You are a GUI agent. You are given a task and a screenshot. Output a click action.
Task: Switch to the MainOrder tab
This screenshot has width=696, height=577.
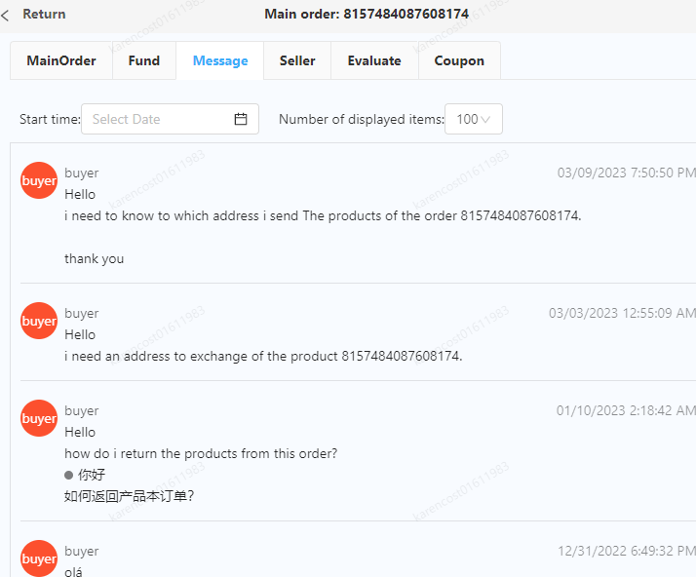(x=61, y=60)
